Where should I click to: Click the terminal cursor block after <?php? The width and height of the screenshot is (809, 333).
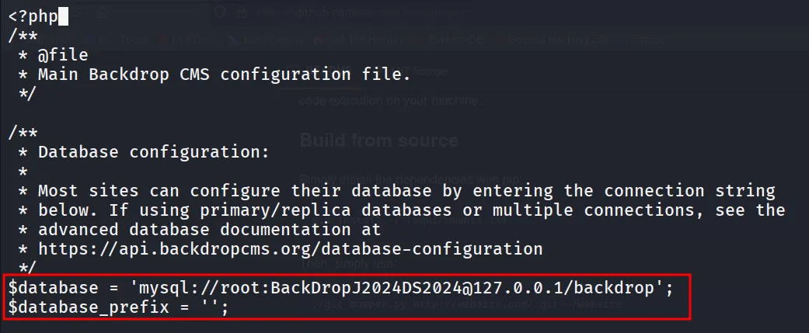[63, 16]
